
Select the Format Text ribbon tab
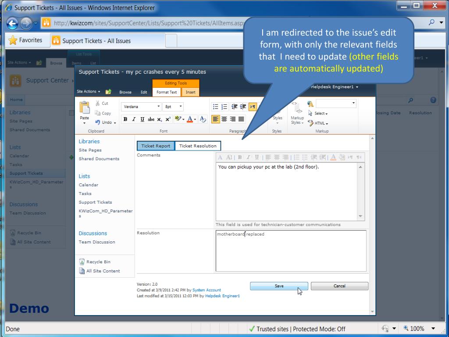coord(167,92)
